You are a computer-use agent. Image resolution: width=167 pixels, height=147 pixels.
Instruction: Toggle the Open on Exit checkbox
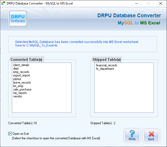pyautogui.click(x=10, y=133)
